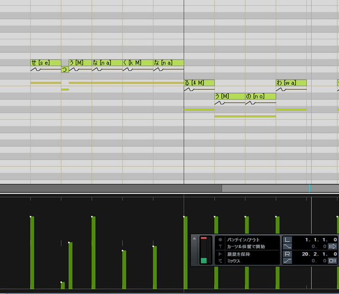Enable the pre-roll button

pos(332,246)
